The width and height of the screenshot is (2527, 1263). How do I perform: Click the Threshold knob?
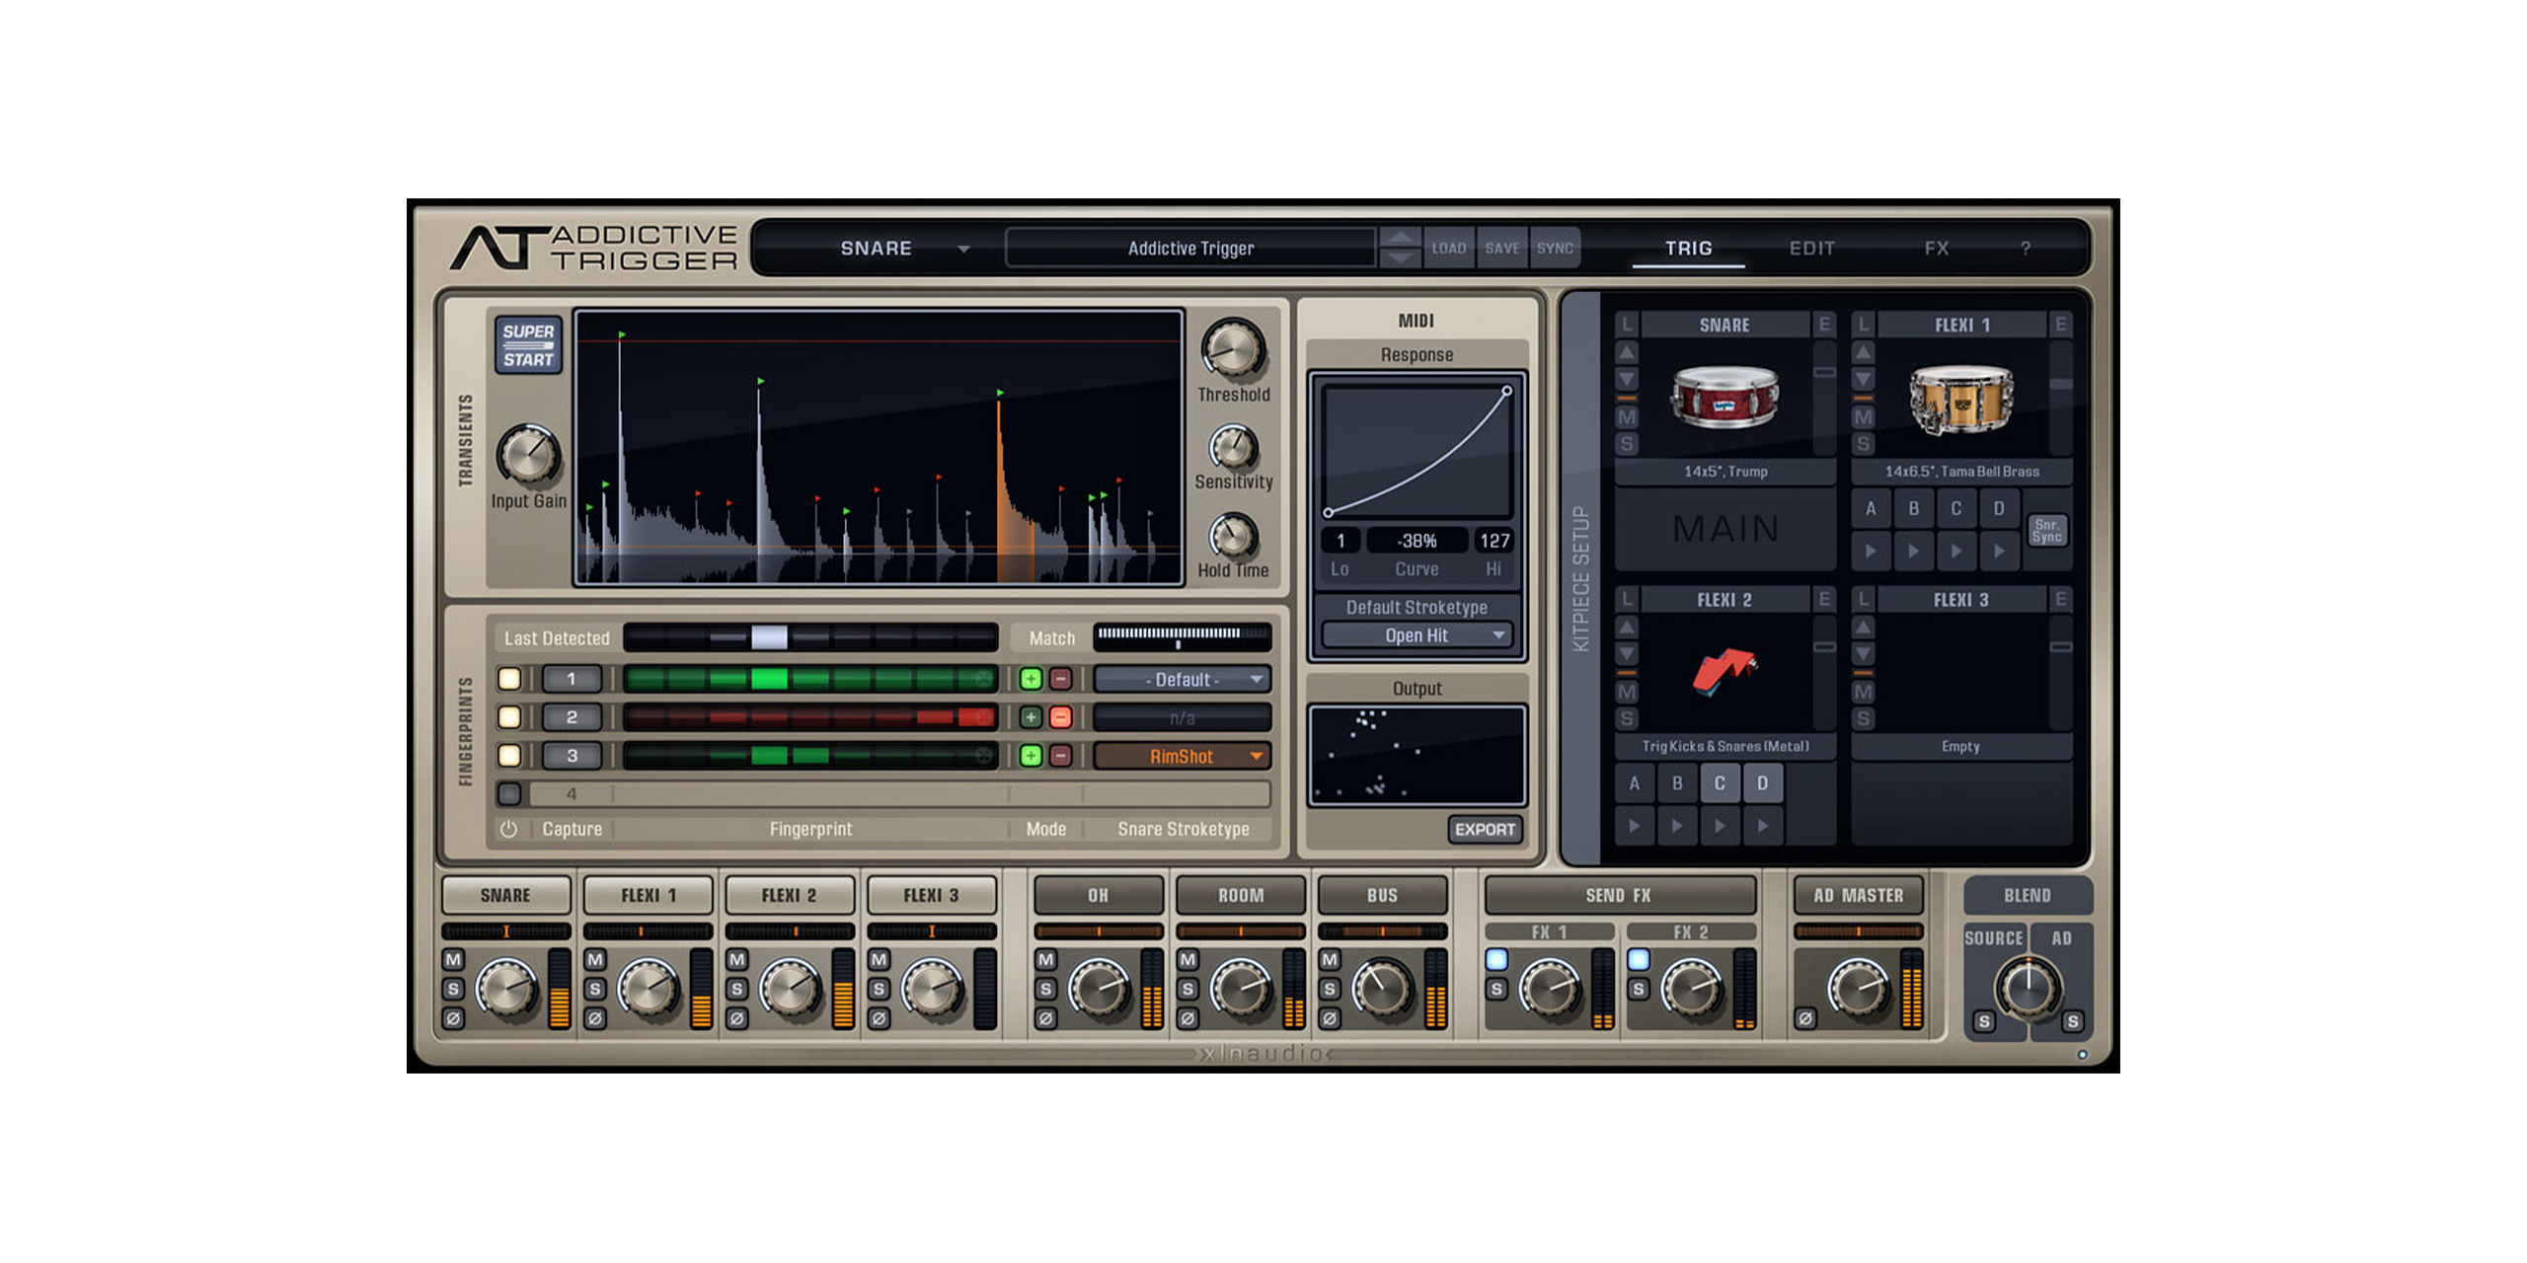[x=1233, y=348]
